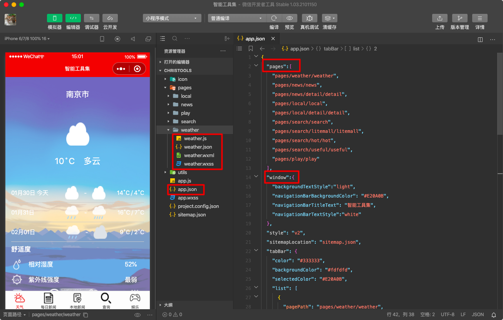Viewport: 503px width, 320px height.
Task: Click the JSON language mode in status bar
Action: point(478,315)
